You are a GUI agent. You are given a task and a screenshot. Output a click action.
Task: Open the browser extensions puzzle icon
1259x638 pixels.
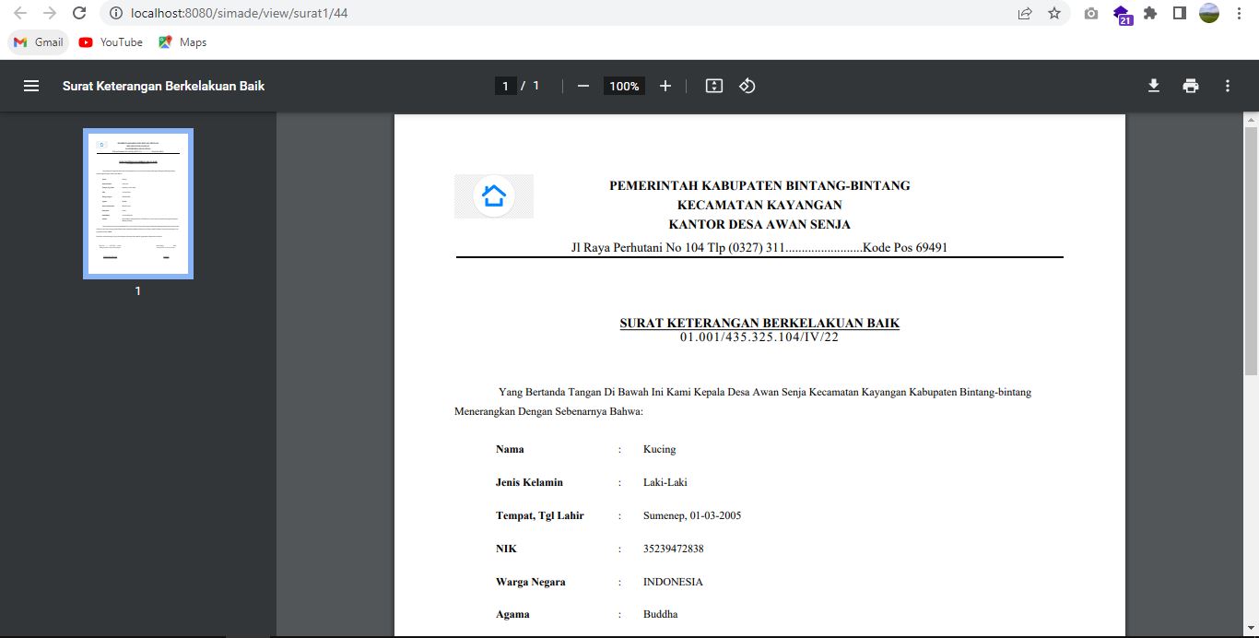coord(1150,14)
